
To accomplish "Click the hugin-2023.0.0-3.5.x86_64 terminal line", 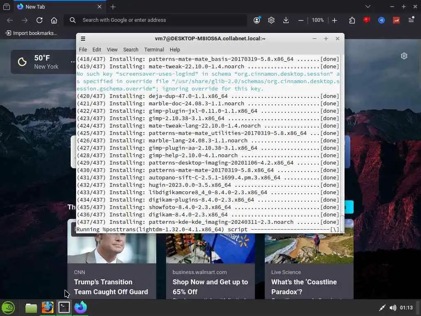I will (x=208, y=185).
